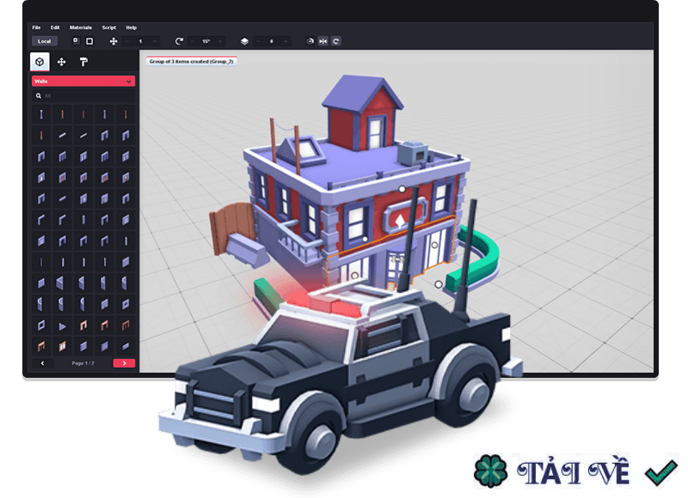Increase the move step value of 1
Image resolution: width=688 pixels, height=498 pixels.
point(155,41)
